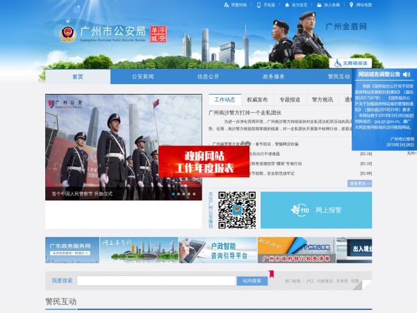This screenshot has height=313, width=417.
Task: Open news item about 安全防范须牢记
Action: click(271, 173)
